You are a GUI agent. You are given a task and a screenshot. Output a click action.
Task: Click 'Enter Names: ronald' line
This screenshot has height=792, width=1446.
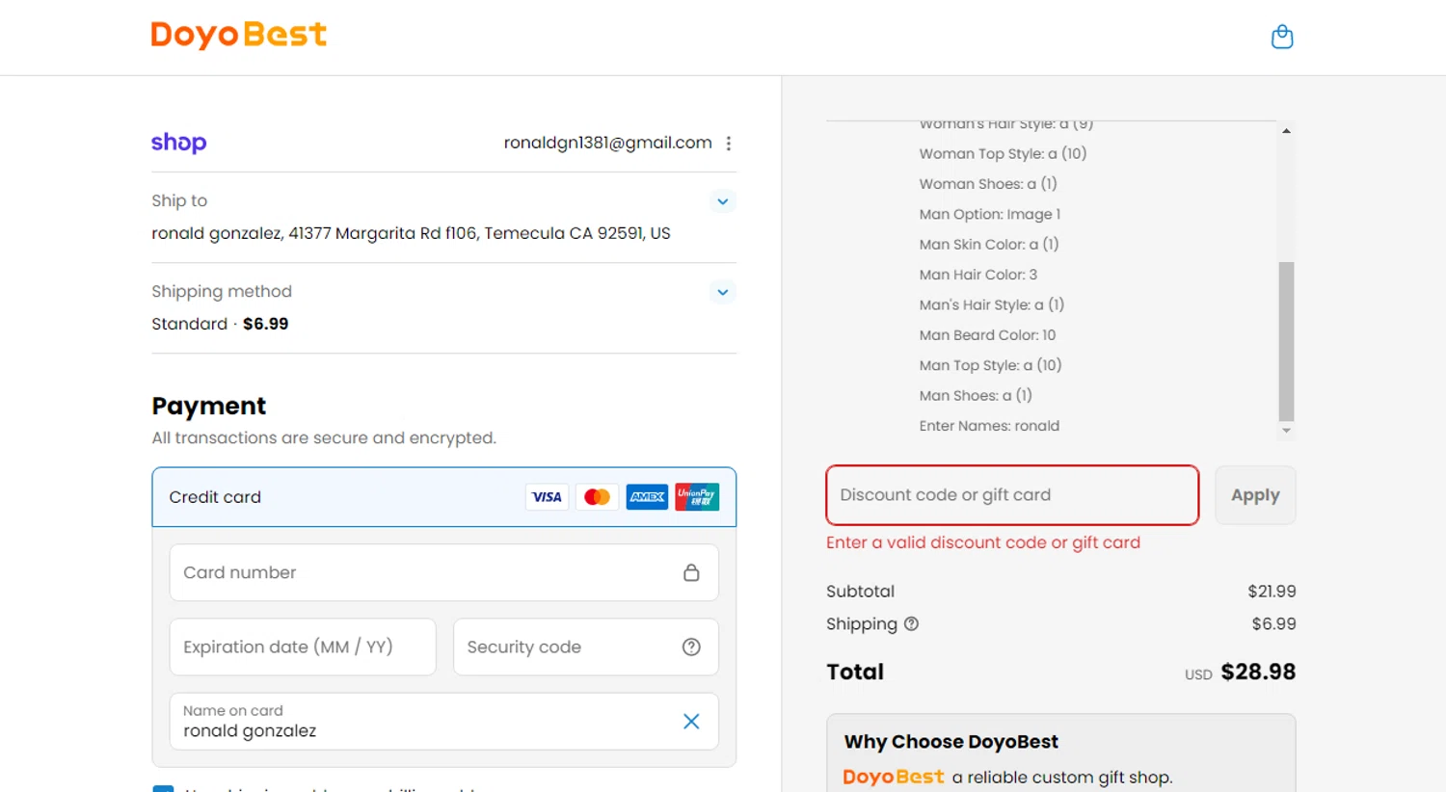point(989,426)
